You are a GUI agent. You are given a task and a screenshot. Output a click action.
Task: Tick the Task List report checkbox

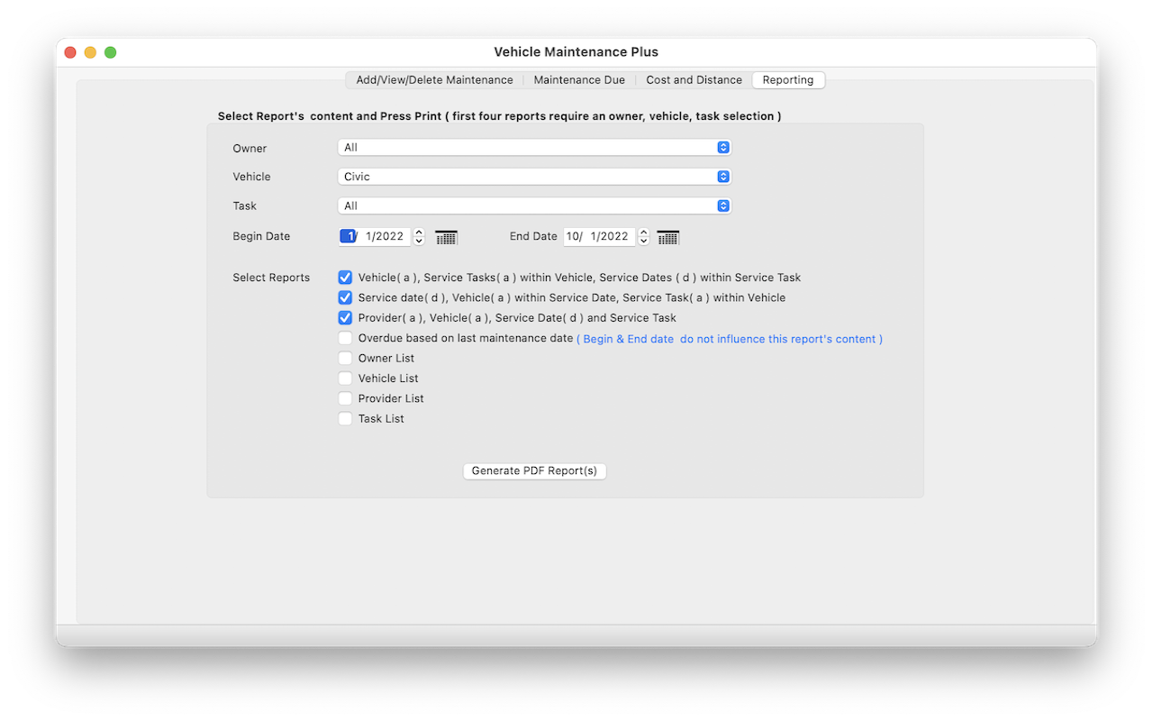(x=345, y=418)
